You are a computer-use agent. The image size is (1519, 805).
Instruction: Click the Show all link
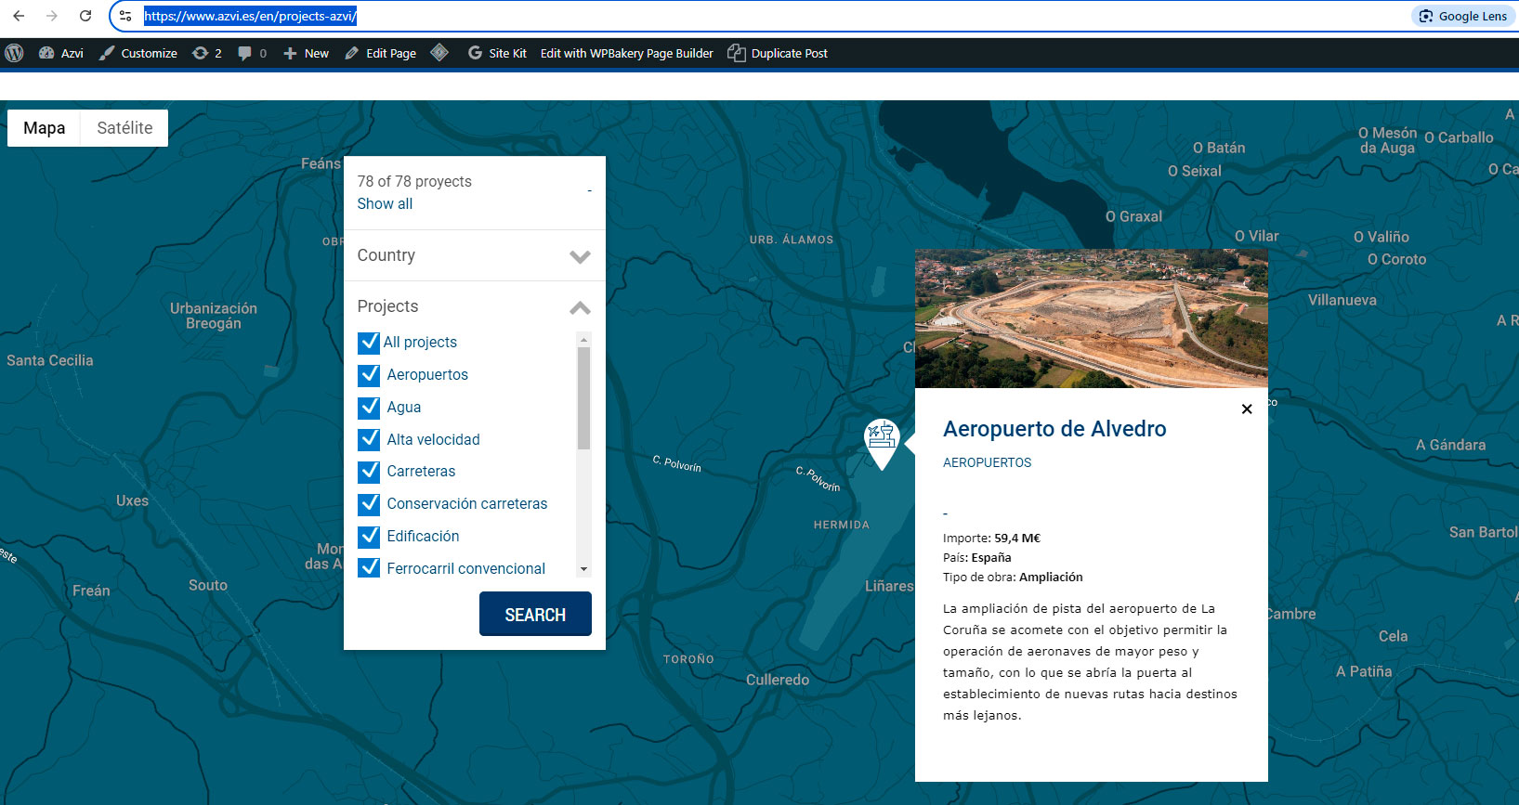click(385, 204)
